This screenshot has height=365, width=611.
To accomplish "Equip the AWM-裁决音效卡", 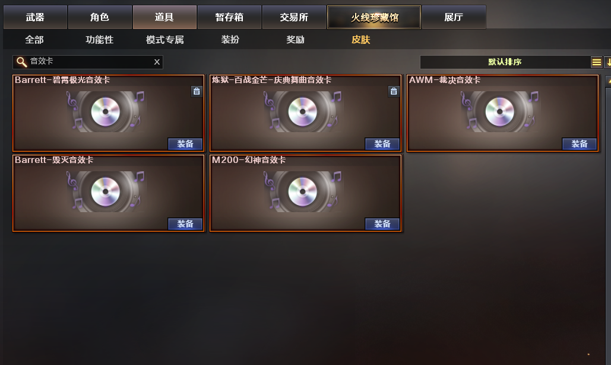I will [580, 144].
